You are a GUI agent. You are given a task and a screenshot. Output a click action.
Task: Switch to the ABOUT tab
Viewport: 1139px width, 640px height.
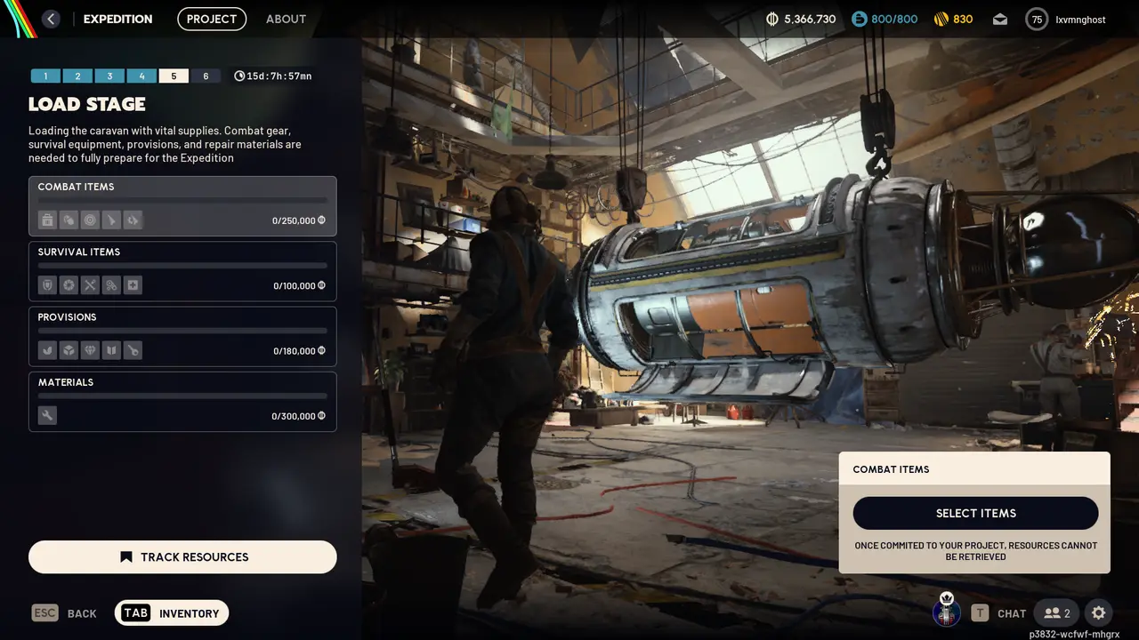click(286, 19)
